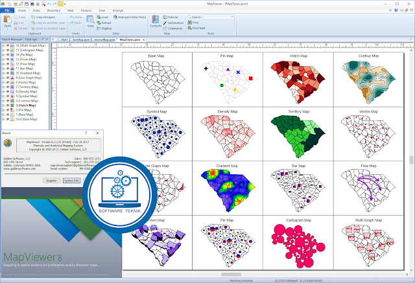Image resolution: width=415 pixels, height=283 pixels.
Task: Switch to the Boundary ribbon tab
Action: pyautogui.click(x=54, y=10)
